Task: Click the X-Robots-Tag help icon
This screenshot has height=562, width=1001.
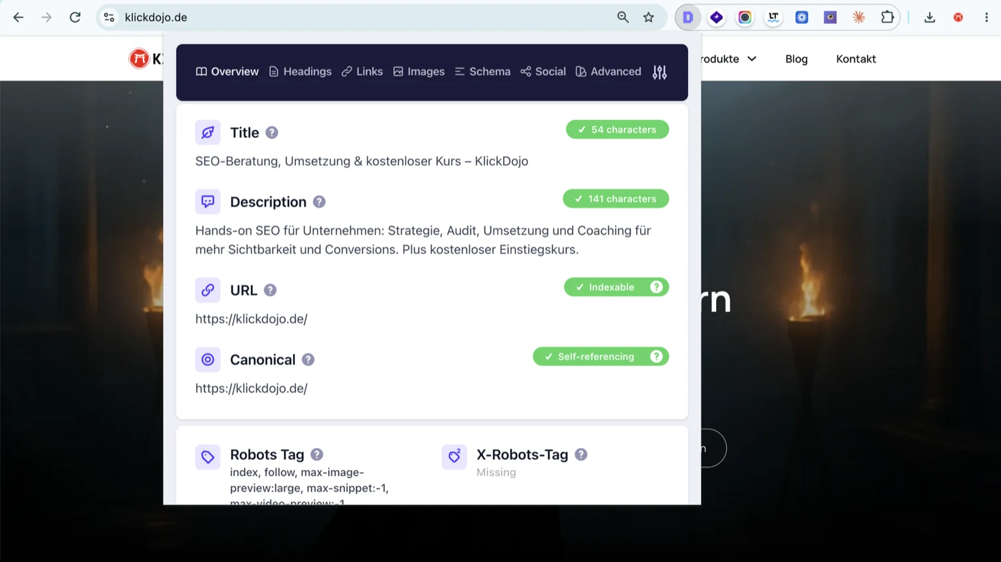Action: 581,454
